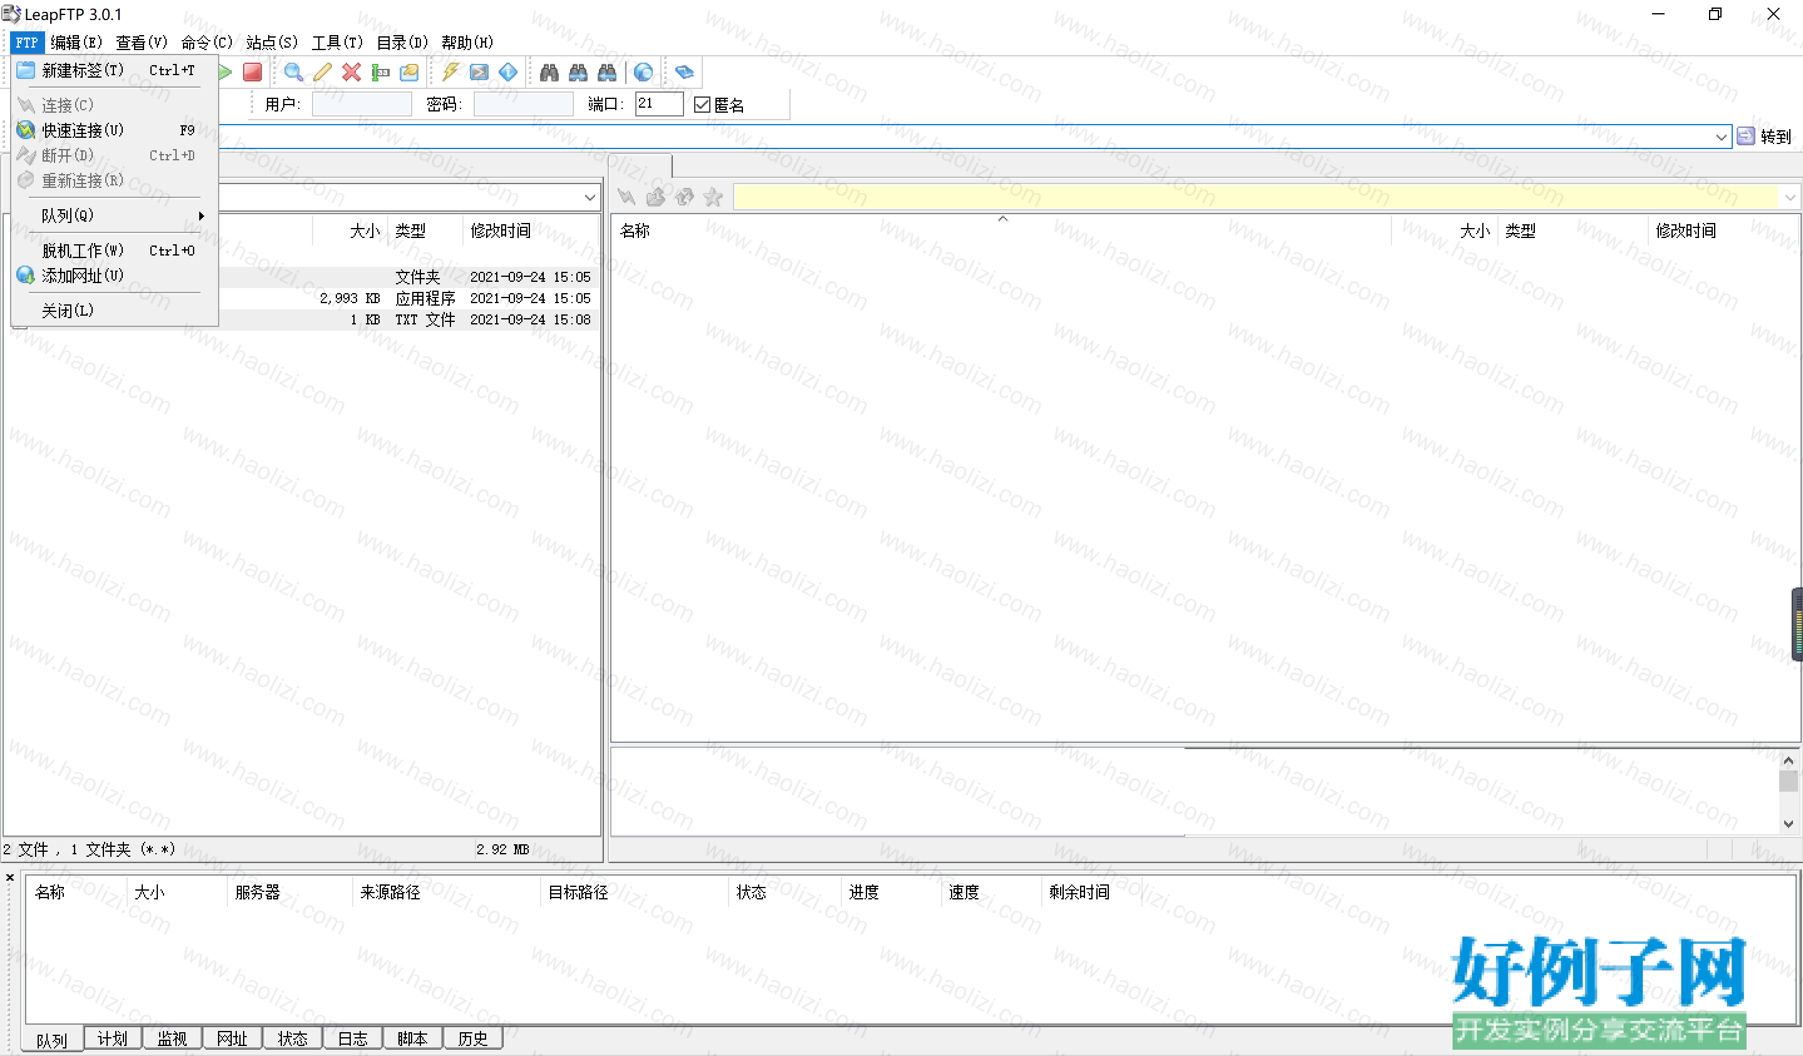Open the 目录(D) menu
This screenshot has height=1056, width=1803.
pos(402,42)
